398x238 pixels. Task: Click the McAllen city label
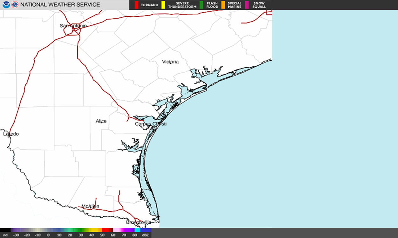[90, 206]
